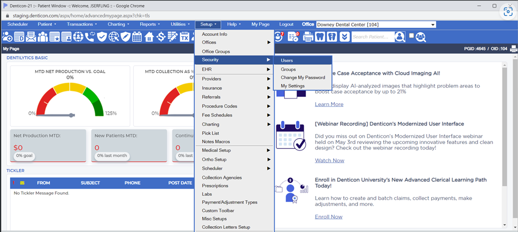Image resolution: width=518 pixels, height=232 pixels.
Task: Open the plain tooth chart icon
Action: (320, 37)
